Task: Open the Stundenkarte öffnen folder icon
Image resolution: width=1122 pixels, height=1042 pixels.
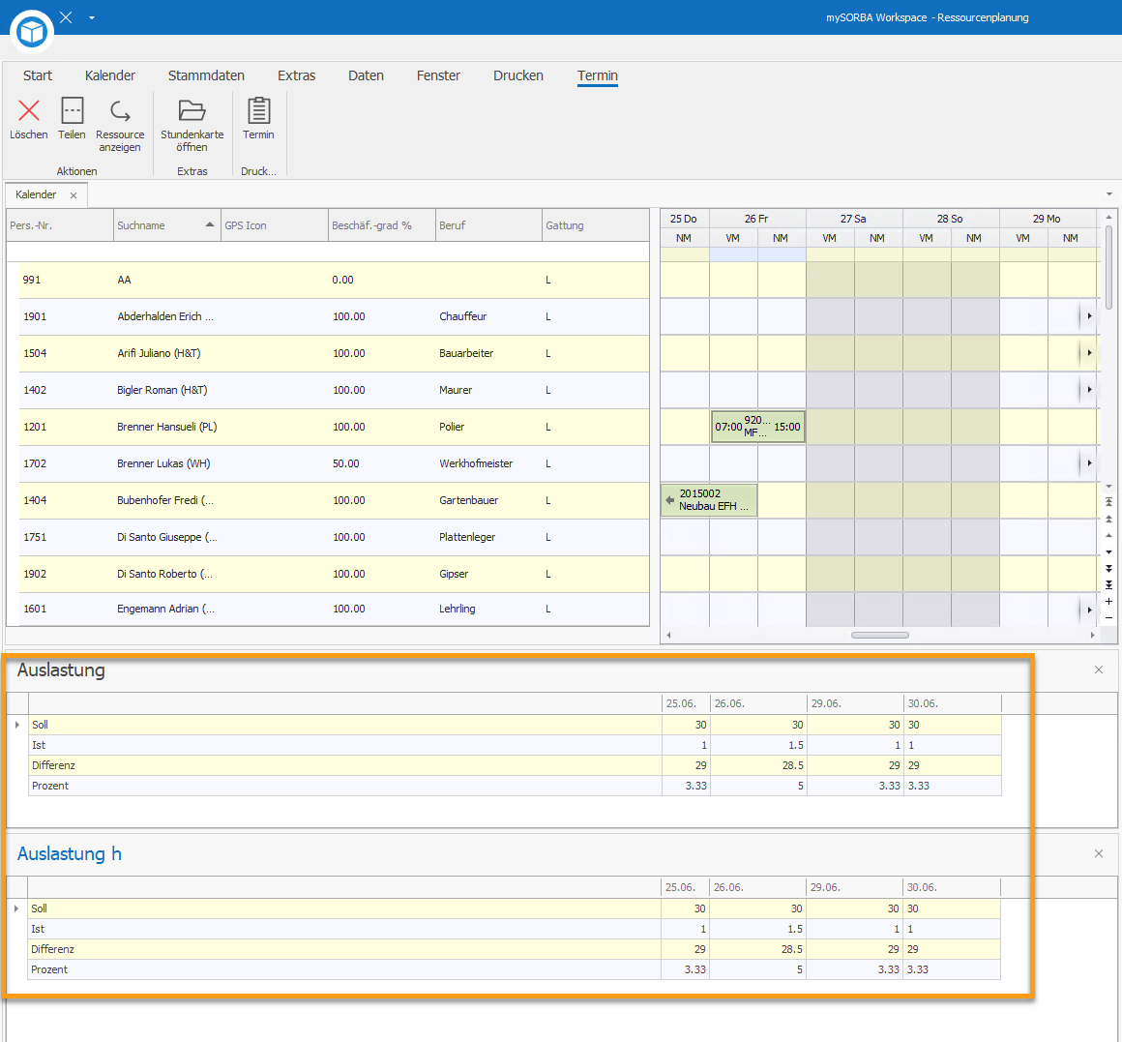Action: 192,111
